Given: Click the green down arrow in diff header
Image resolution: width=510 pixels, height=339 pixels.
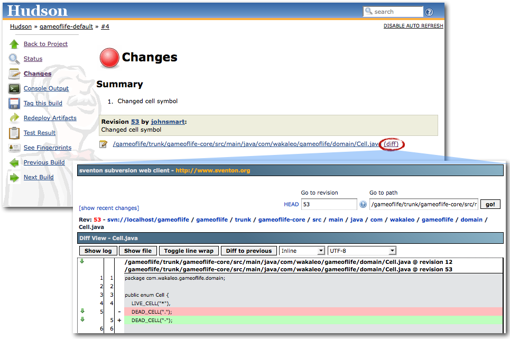Looking at the screenshot, I should coord(82,261).
